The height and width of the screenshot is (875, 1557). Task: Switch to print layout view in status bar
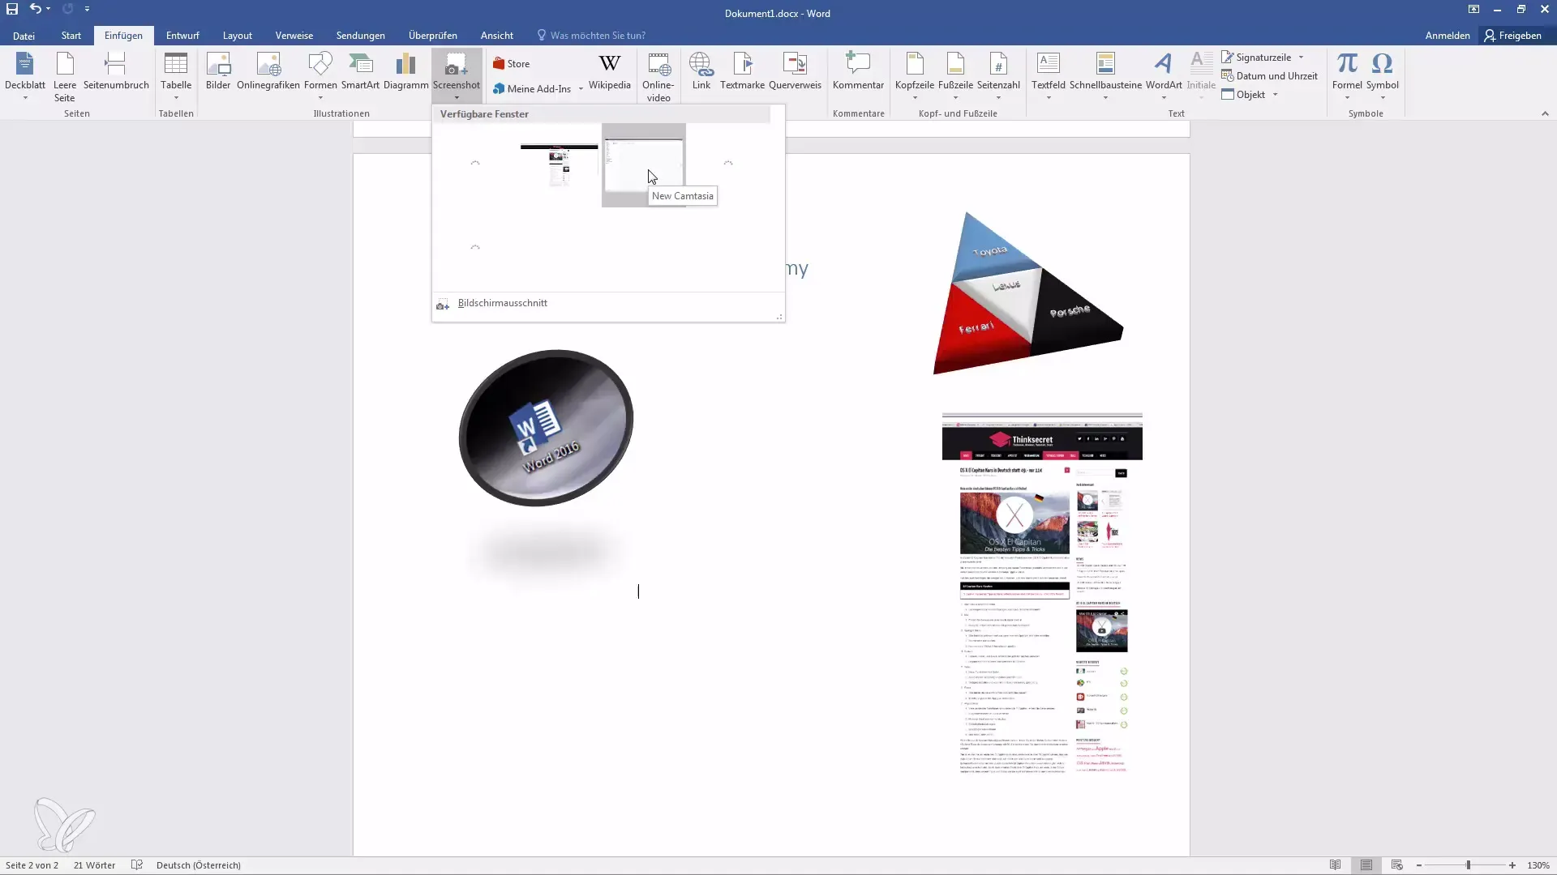pyautogui.click(x=1366, y=865)
